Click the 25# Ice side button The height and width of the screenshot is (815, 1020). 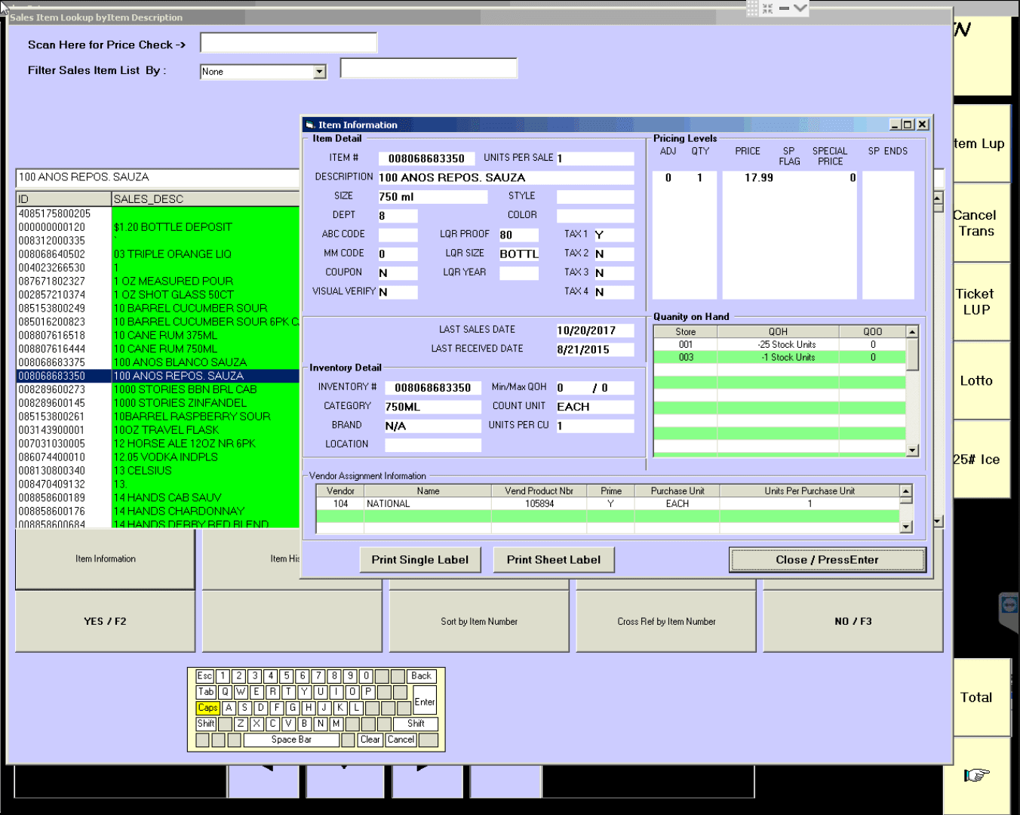click(981, 460)
